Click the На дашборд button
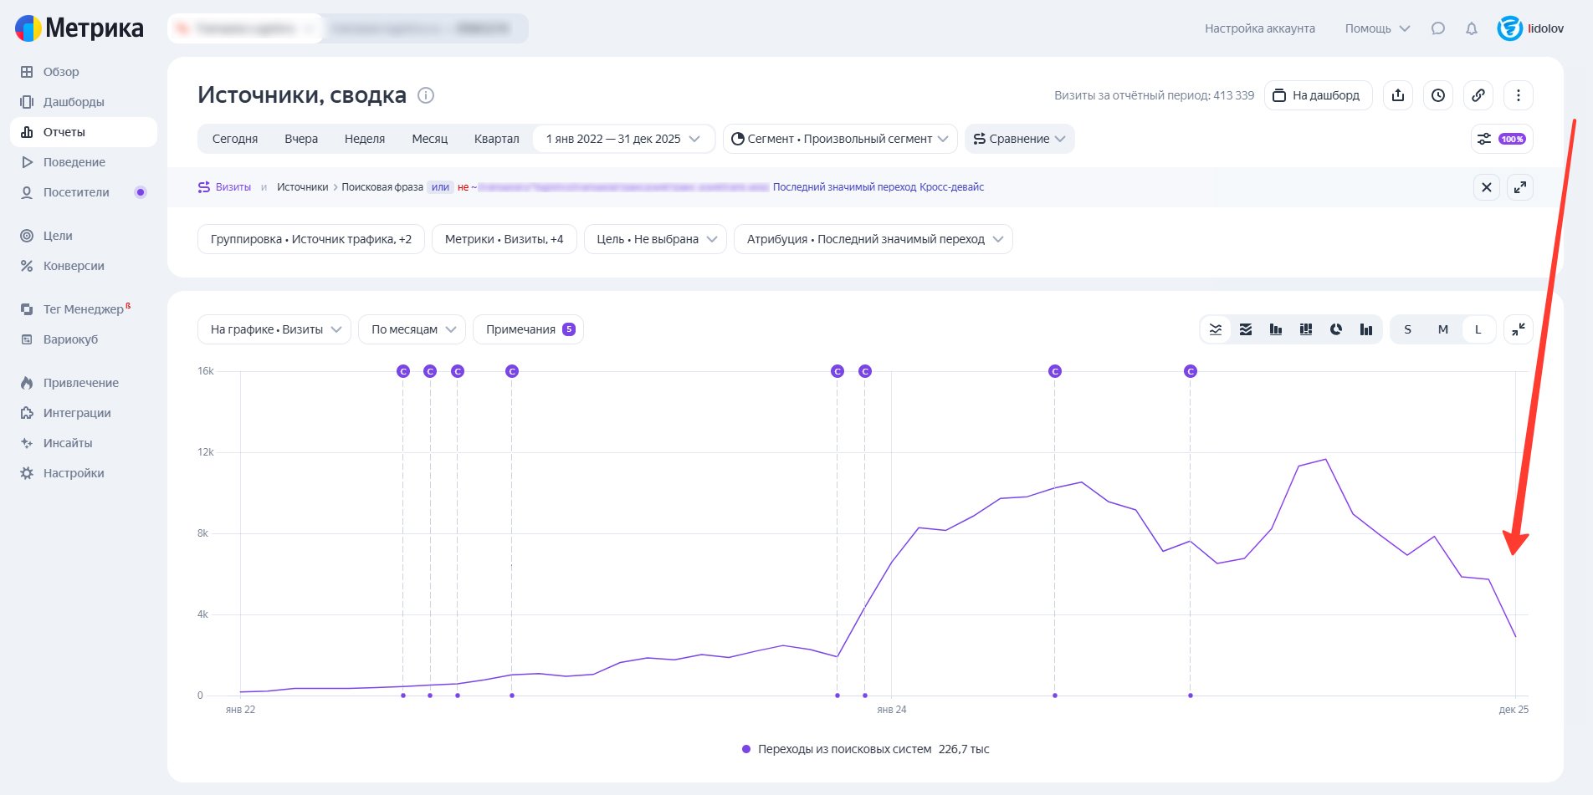 click(1318, 95)
